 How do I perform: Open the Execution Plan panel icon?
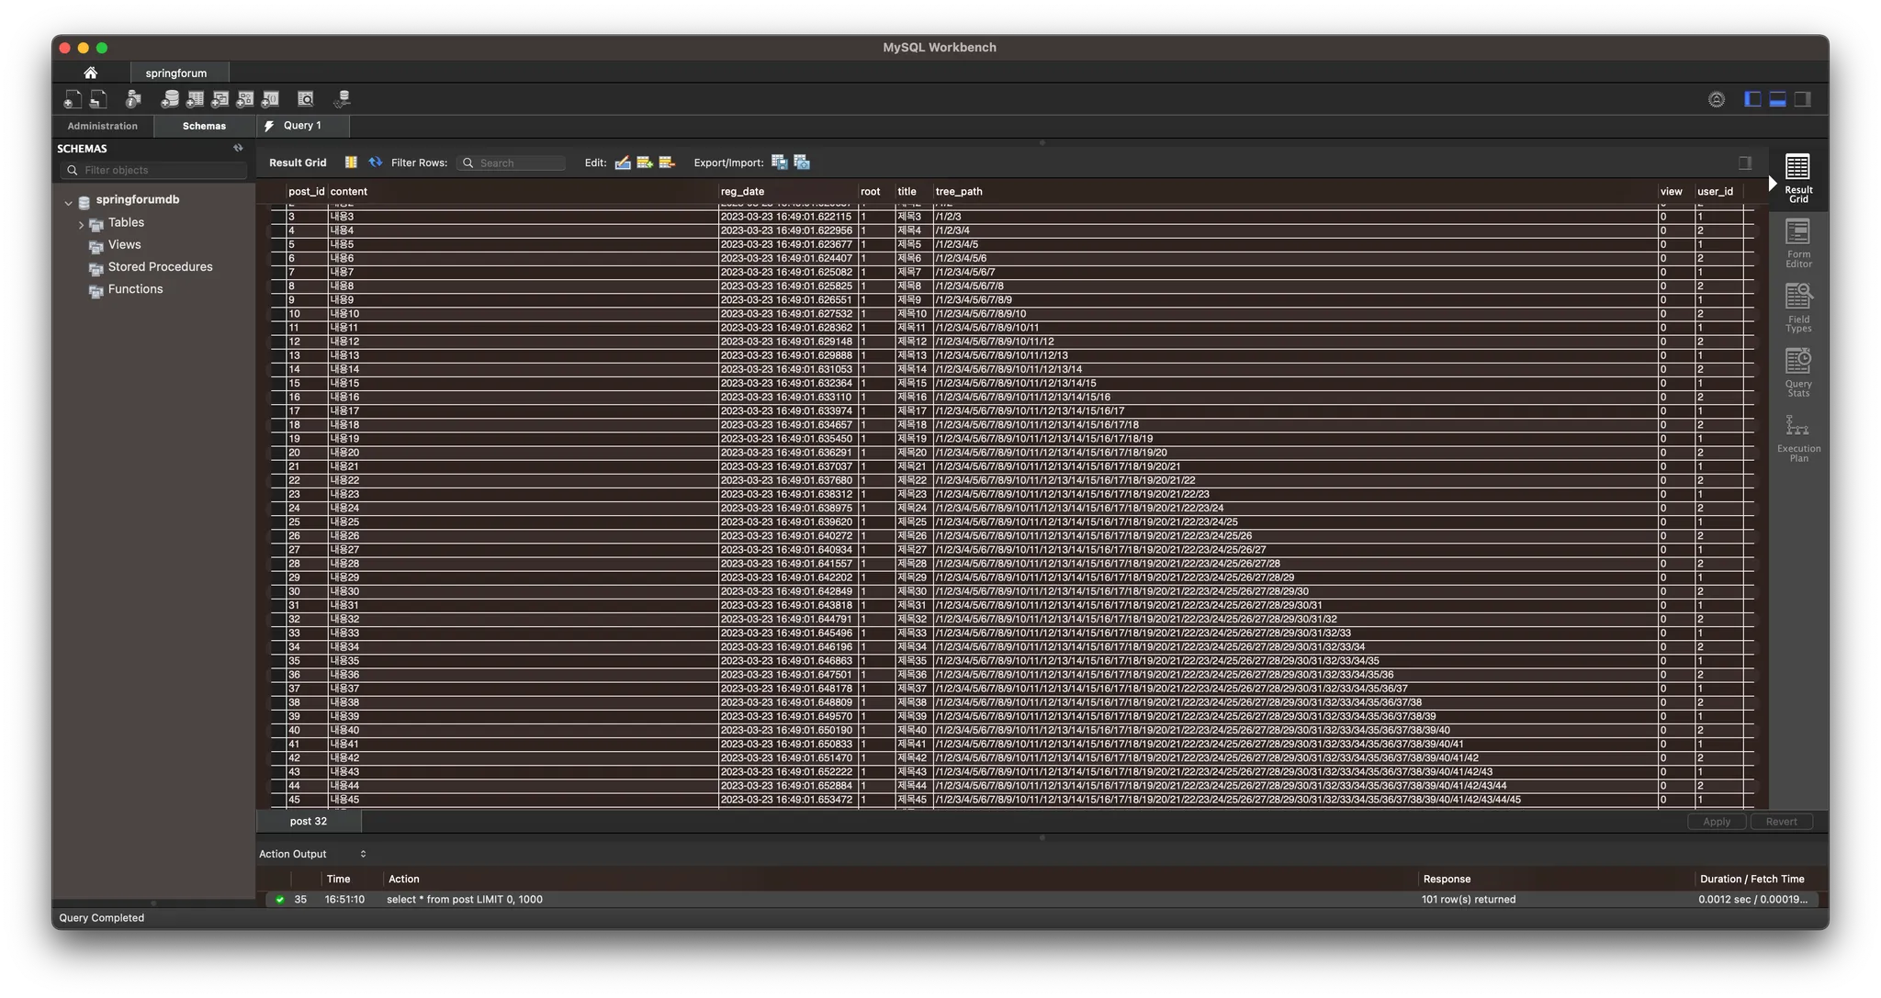1797,438
